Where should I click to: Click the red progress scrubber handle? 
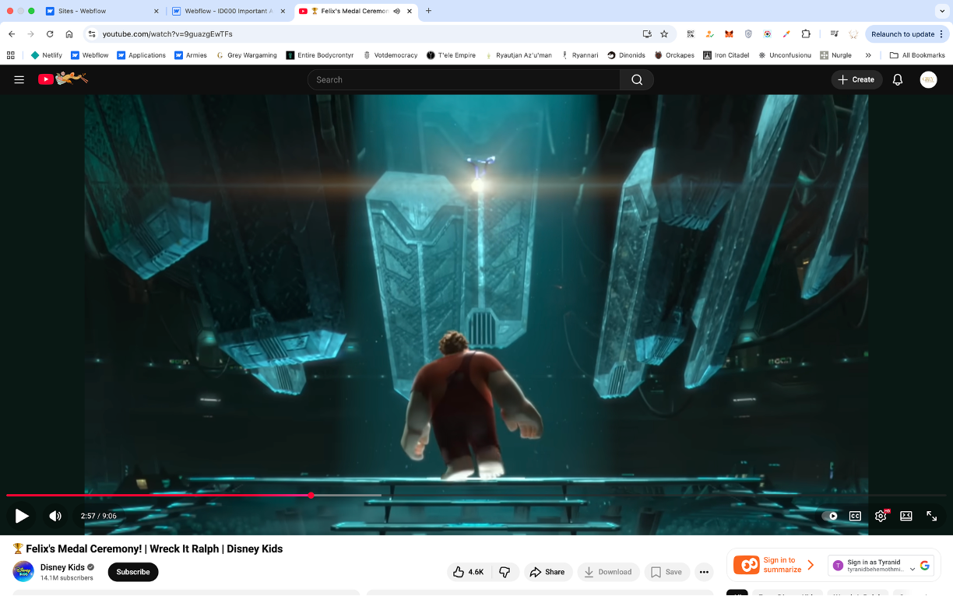point(311,495)
